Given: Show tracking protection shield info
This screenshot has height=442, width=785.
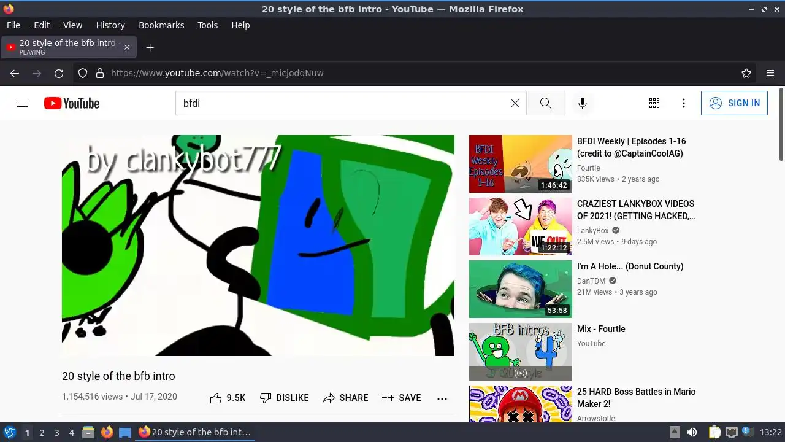Looking at the screenshot, I should click(x=83, y=73).
